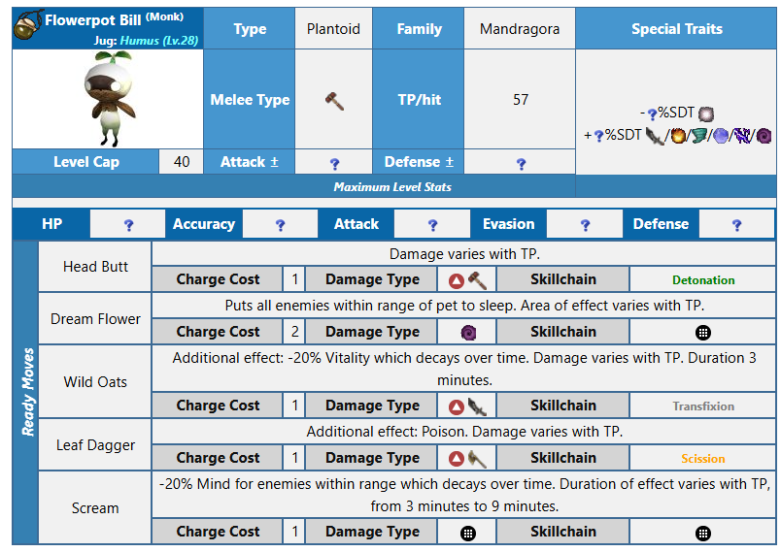Click the Fire element icon in Special Traits
Image resolution: width=781 pixels, height=552 pixels.
pyautogui.click(x=677, y=136)
